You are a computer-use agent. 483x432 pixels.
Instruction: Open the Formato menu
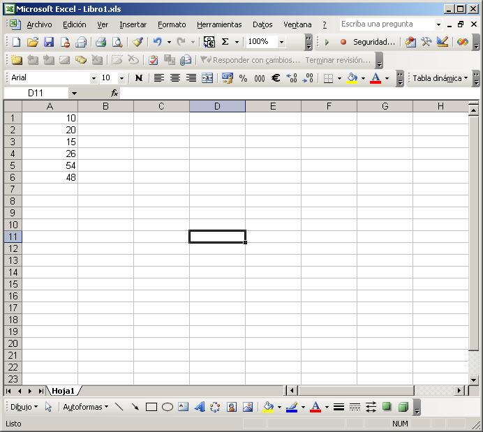pyautogui.click(x=172, y=24)
